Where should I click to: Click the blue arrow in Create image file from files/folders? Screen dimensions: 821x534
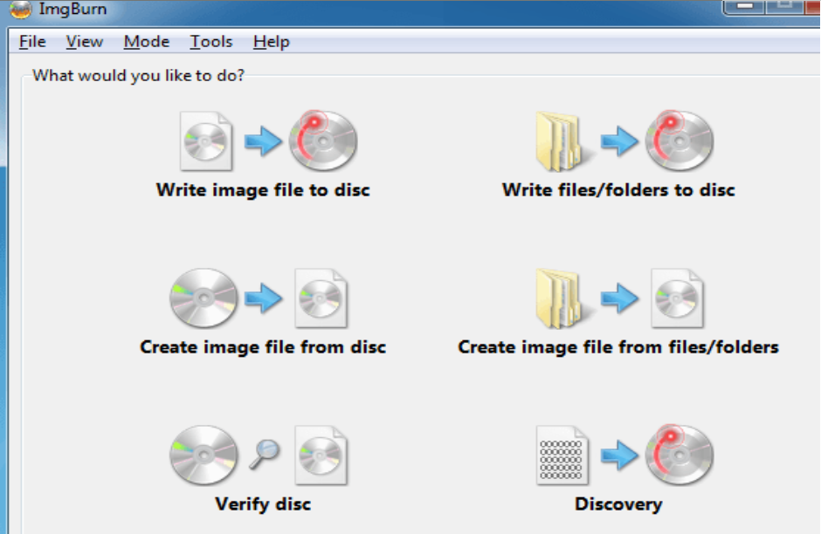coord(619,298)
